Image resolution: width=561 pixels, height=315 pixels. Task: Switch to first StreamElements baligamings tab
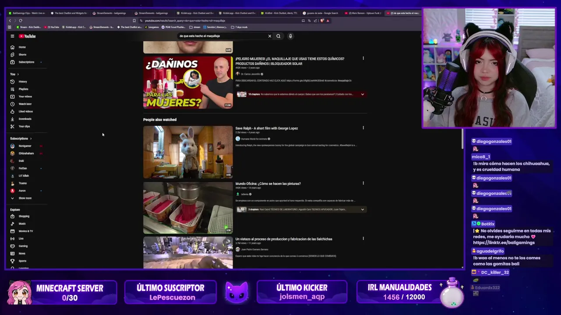click(x=110, y=13)
